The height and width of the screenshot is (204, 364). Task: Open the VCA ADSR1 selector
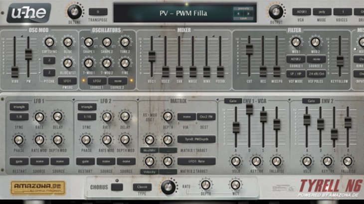click(301, 12)
